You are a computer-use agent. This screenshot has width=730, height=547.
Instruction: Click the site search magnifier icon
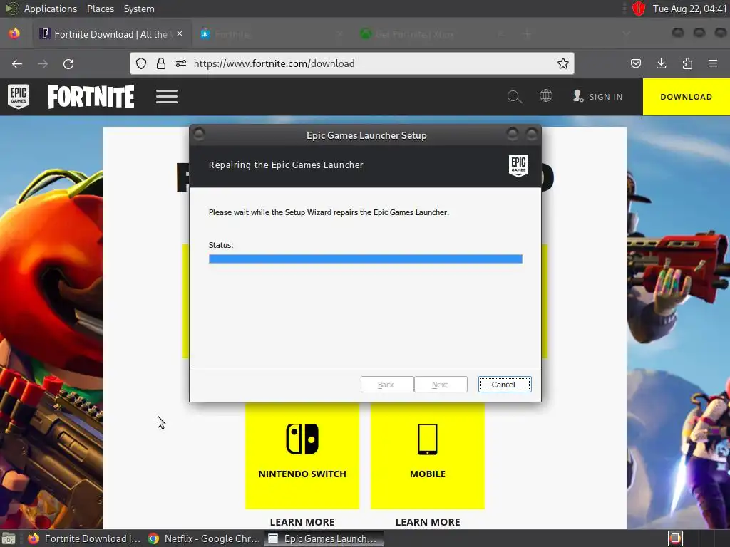515,97
